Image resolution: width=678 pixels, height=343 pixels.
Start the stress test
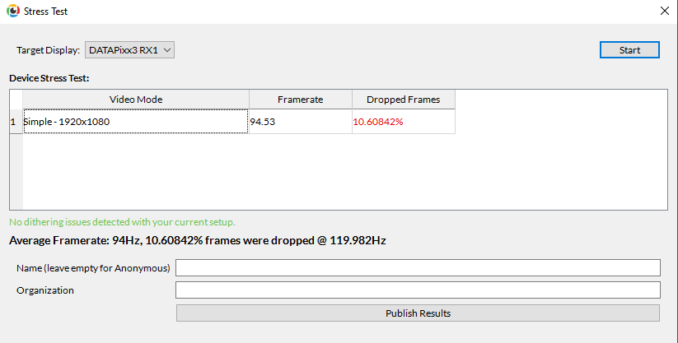pyautogui.click(x=629, y=50)
